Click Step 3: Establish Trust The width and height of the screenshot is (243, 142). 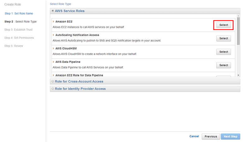(18, 30)
